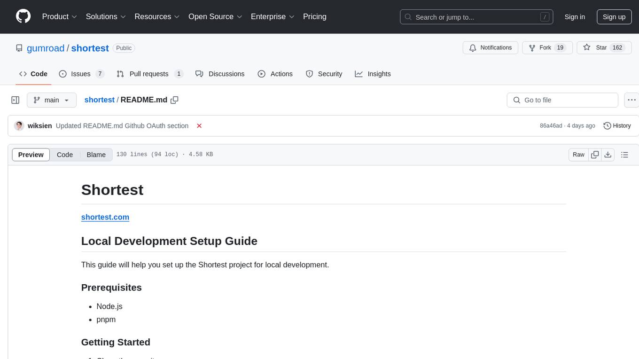Expand the file tree side panel
The width and height of the screenshot is (639, 359).
[16, 100]
